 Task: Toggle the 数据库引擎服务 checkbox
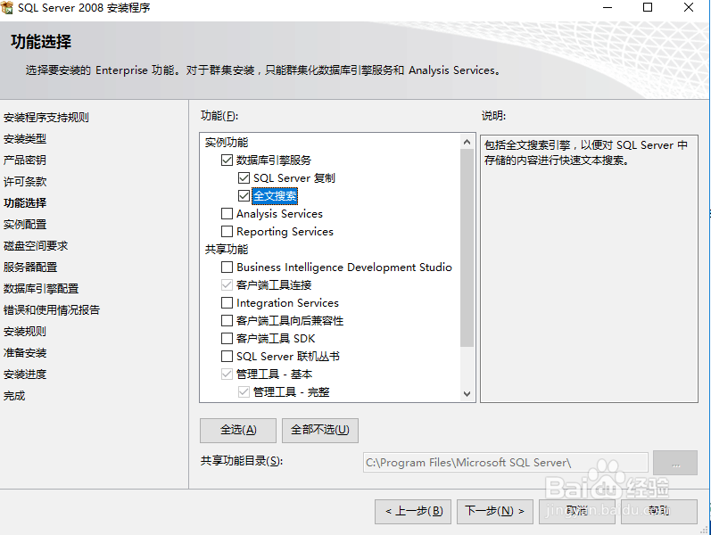(x=227, y=160)
